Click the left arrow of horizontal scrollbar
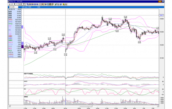This screenshot has width=172, height=109. 10,106
